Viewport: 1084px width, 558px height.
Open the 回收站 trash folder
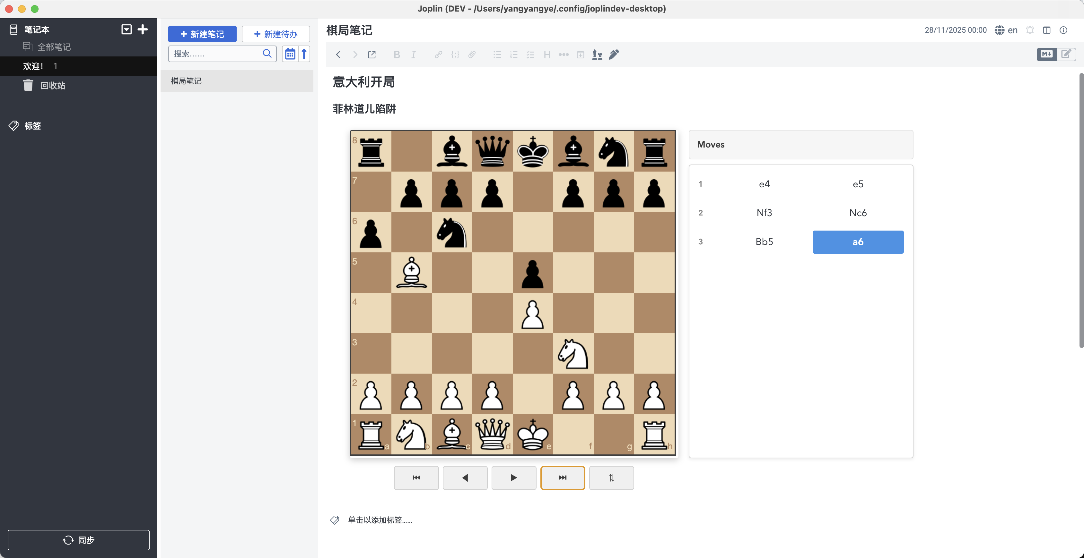pyautogui.click(x=53, y=85)
